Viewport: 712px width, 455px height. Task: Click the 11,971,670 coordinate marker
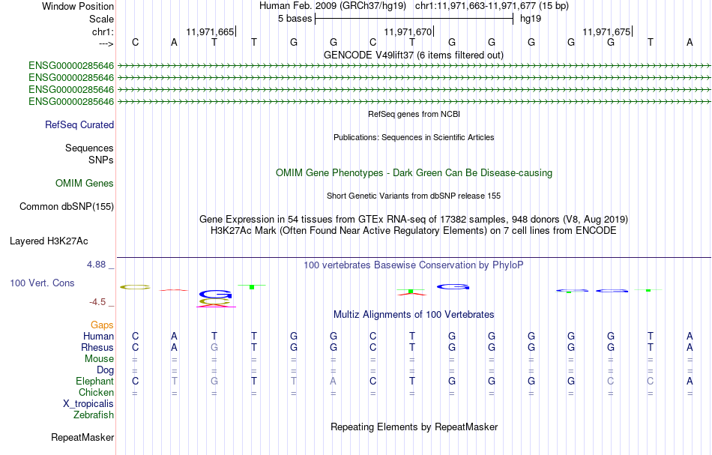(408, 31)
